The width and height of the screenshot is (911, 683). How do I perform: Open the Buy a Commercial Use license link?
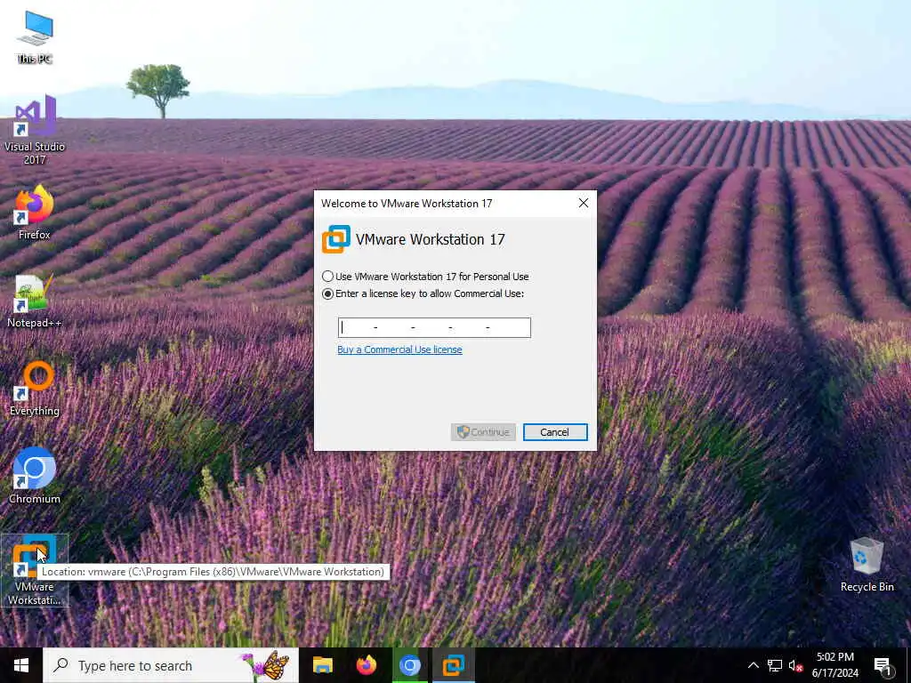point(399,349)
